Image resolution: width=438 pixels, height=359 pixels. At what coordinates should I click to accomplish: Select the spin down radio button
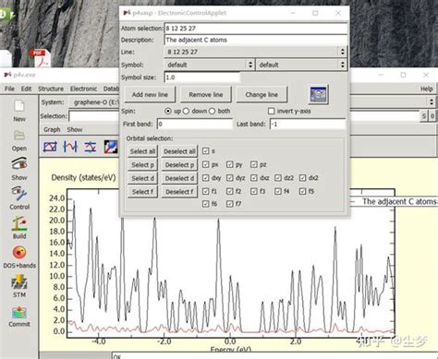(x=186, y=111)
